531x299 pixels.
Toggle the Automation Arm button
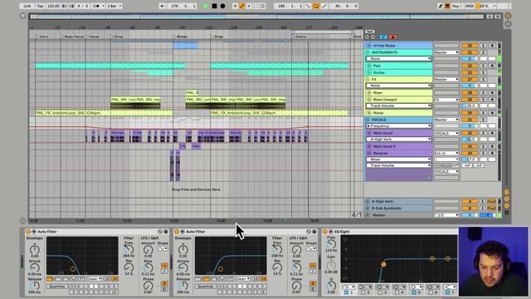[242, 6]
